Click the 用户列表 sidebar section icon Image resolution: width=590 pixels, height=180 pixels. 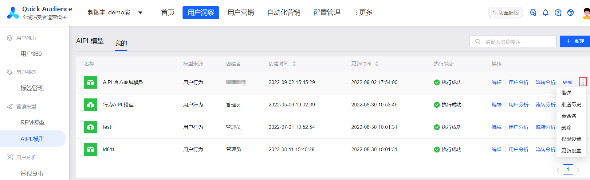pos(10,38)
